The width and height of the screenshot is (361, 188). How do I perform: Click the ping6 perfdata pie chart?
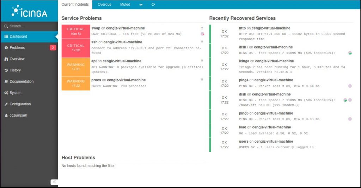point(350,119)
